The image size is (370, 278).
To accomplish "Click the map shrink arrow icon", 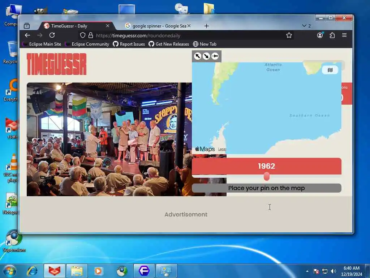I will tap(198, 56).
